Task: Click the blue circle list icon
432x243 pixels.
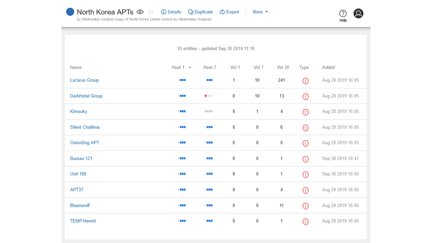Action: [70, 12]
